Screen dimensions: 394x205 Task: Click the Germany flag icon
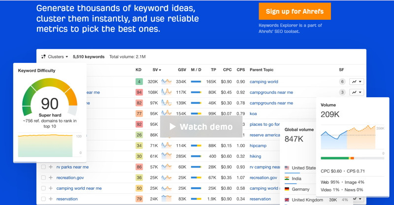coord(287,189)
